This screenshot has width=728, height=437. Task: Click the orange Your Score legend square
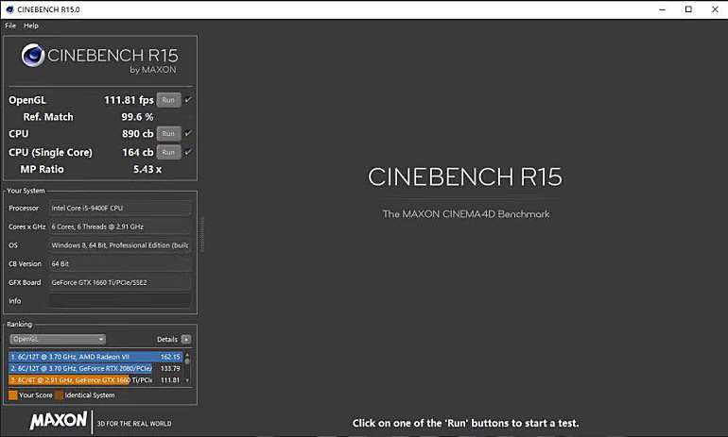coord(12,395)
